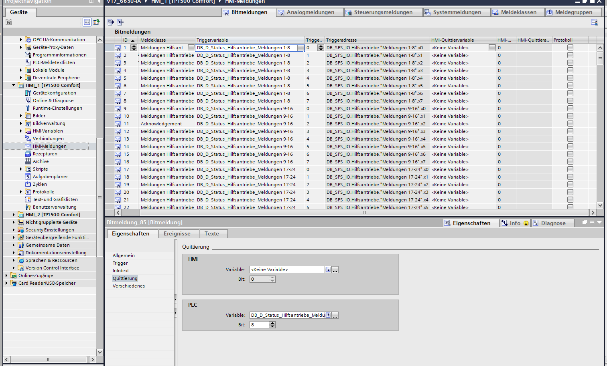This screenshot has width=607, height=366.
Task: Select Infotext in the properties list
Action: point(121,271)
